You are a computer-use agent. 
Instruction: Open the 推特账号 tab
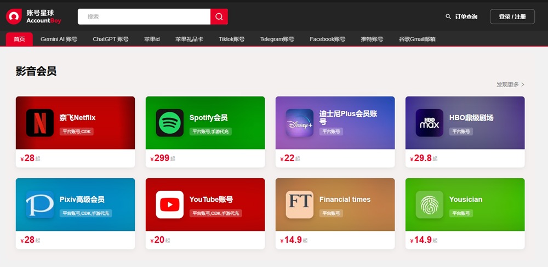point(372,39)
